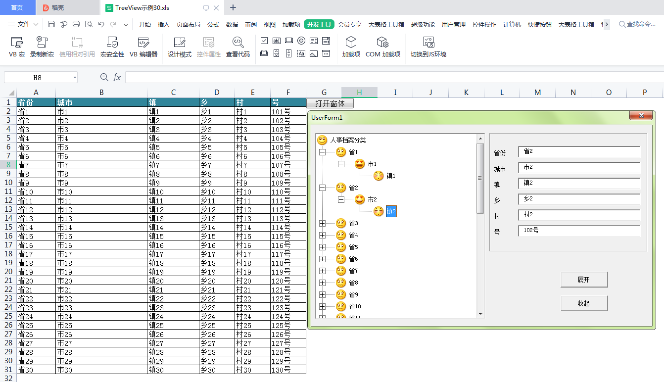Click the 打开窗体 button on the sheet

[330, 103]
